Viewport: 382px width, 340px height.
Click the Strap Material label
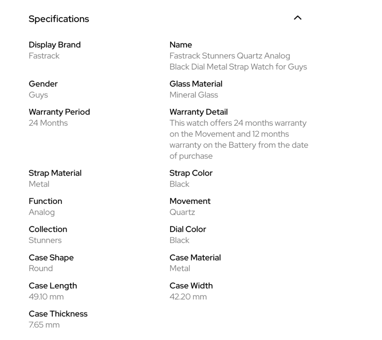pyautogui.click(x=55, y=173)
